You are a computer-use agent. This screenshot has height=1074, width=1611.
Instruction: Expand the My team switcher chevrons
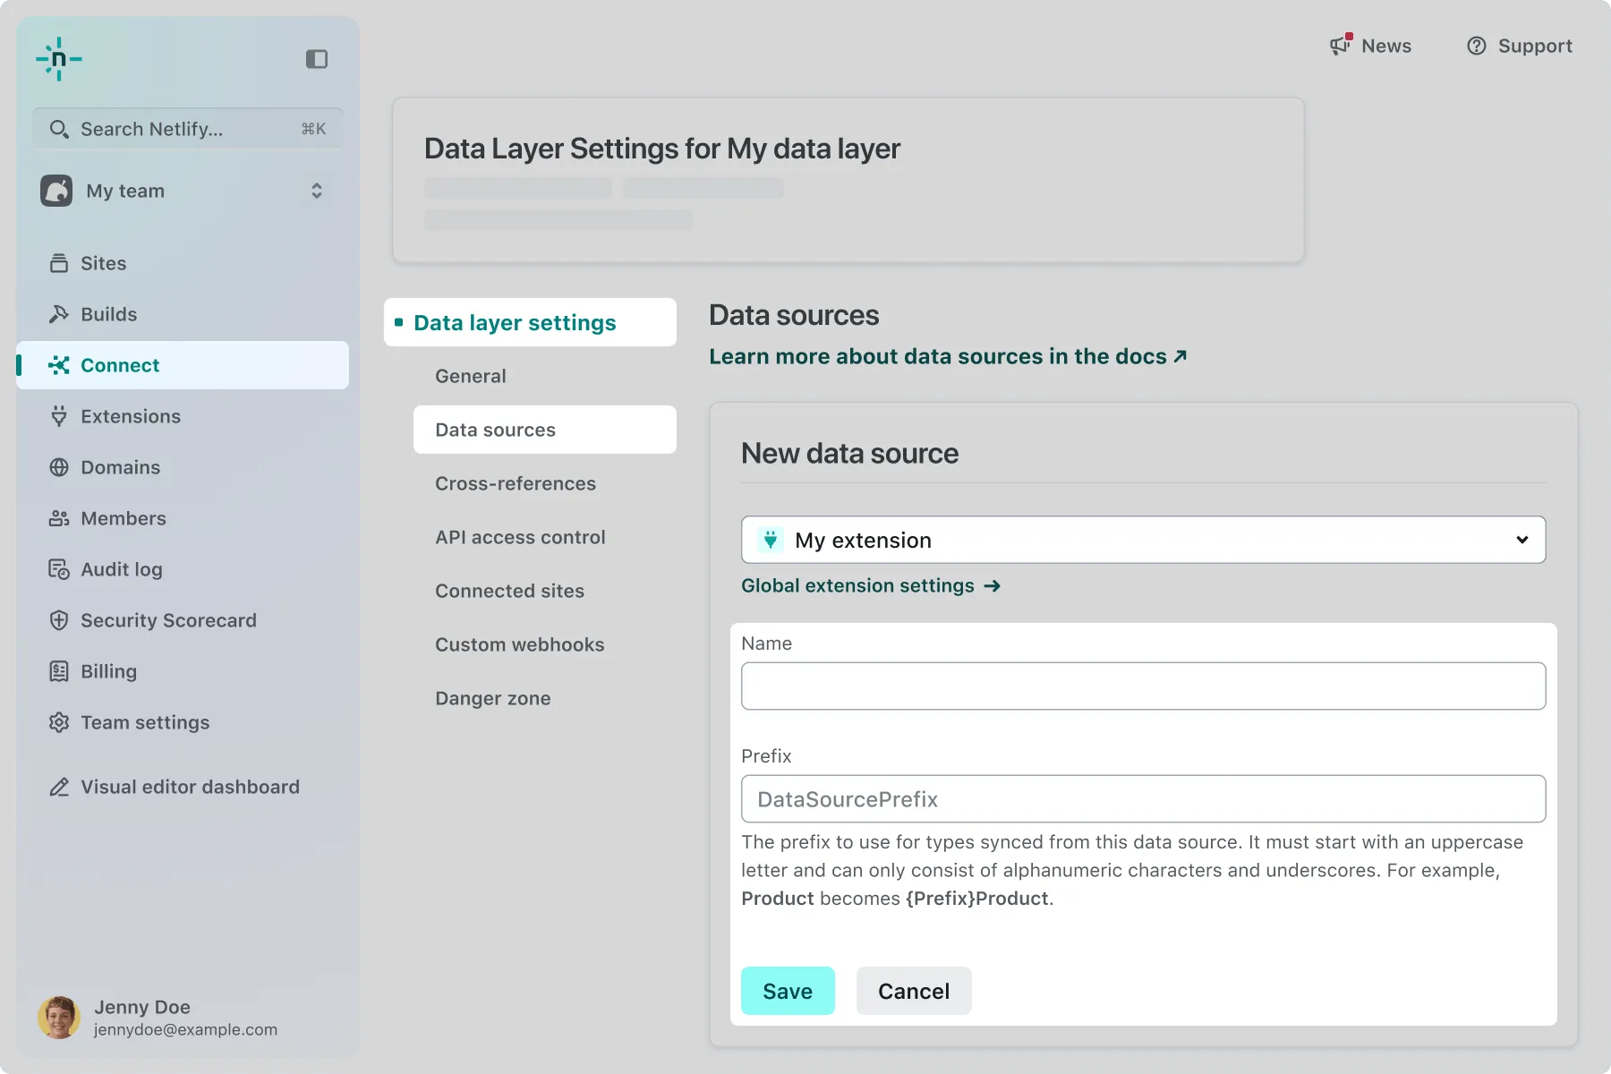point(317,191)
